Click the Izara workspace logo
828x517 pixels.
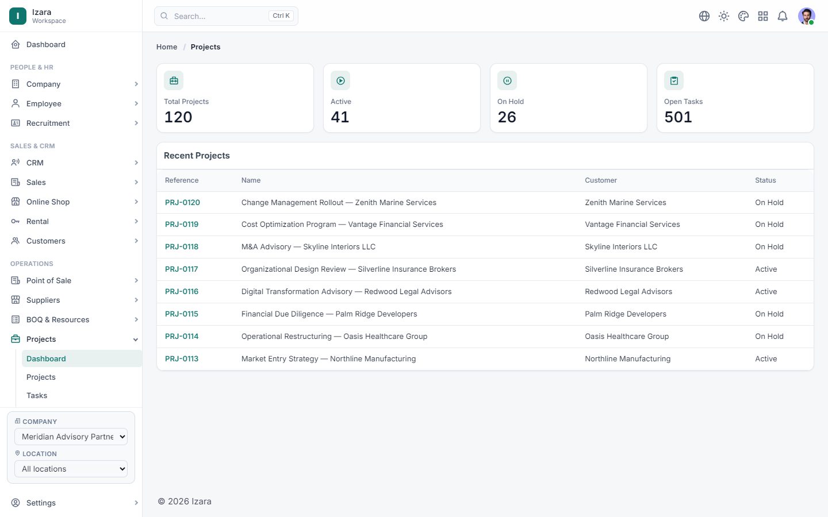click(x=18, y=16)
